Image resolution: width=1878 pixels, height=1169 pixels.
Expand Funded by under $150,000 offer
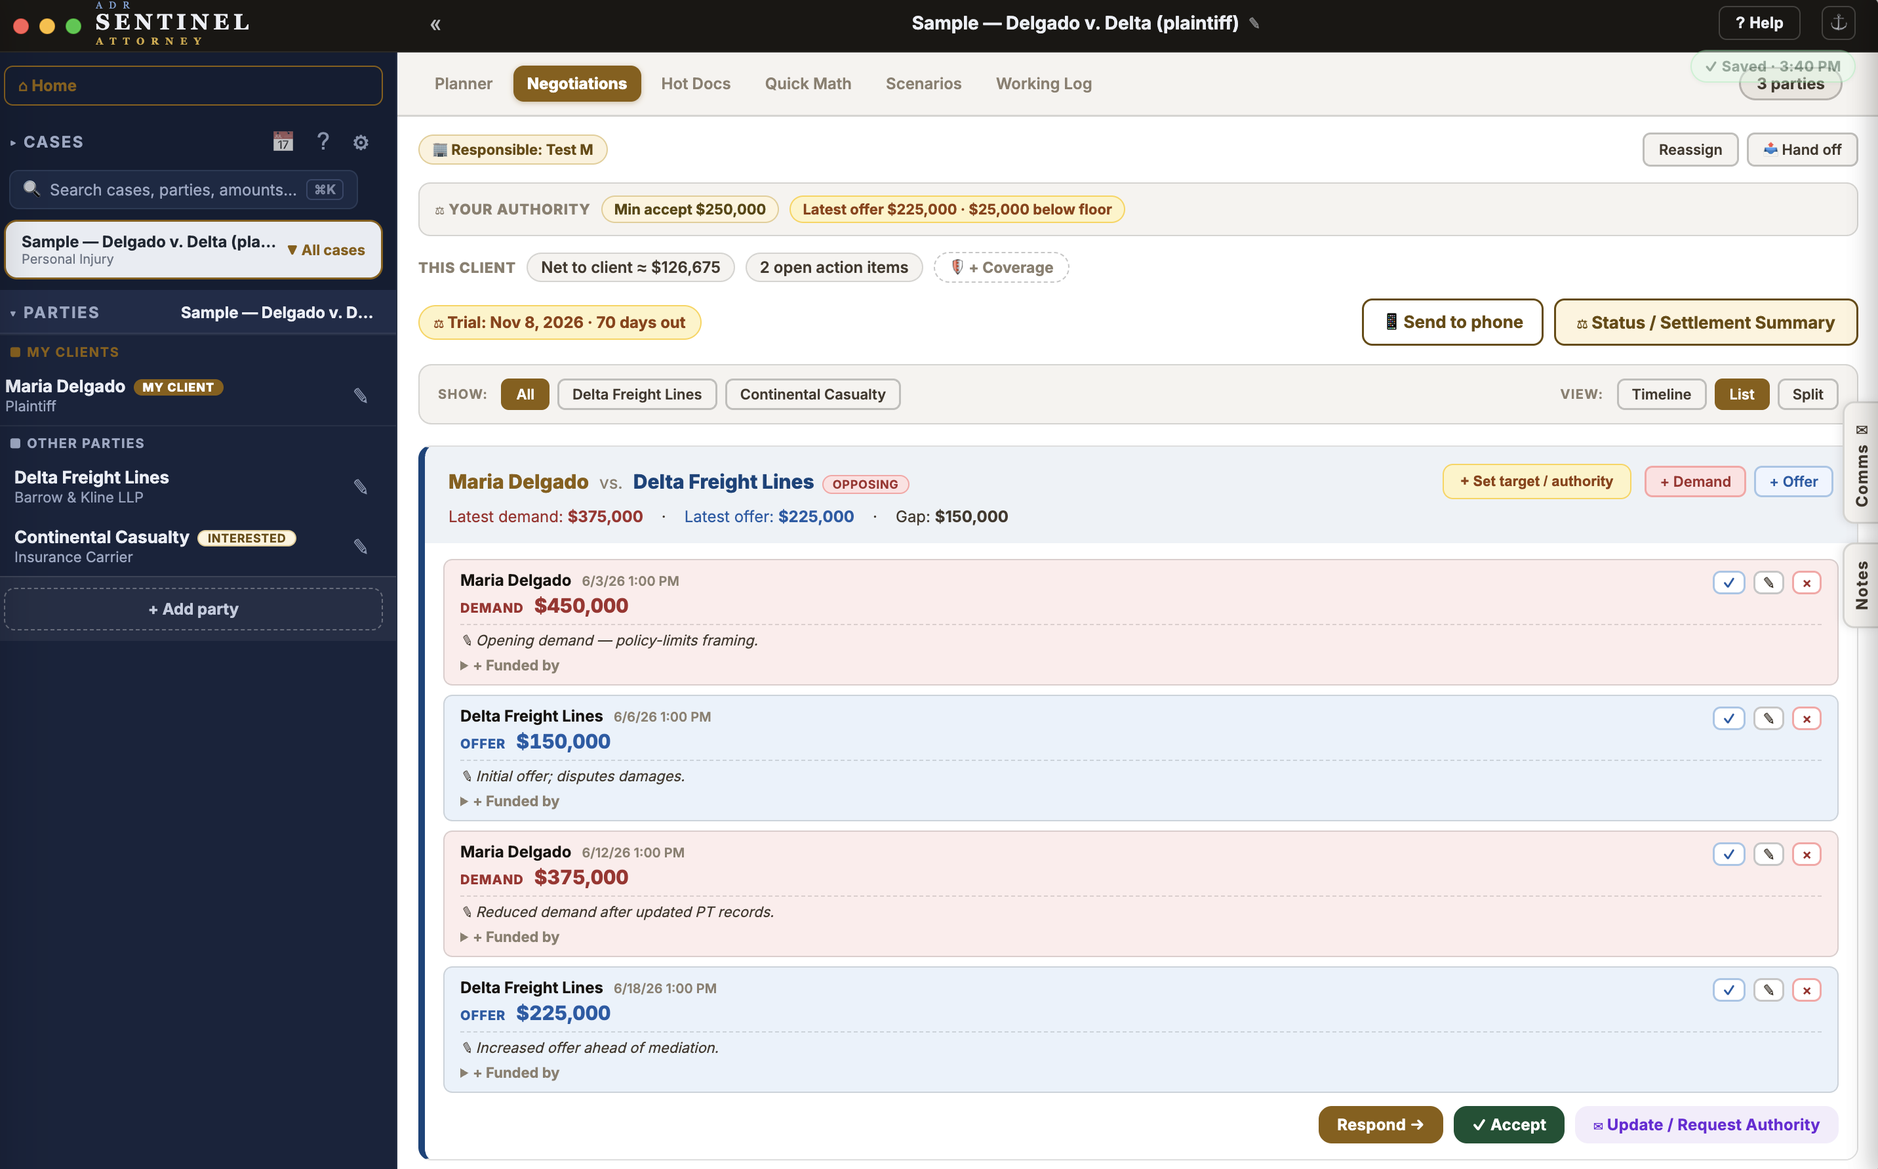coord(510,802)
